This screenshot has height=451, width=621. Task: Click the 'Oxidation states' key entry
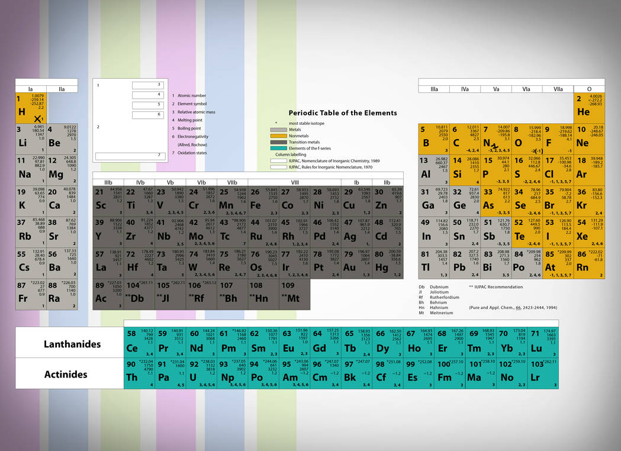[192, 153]
